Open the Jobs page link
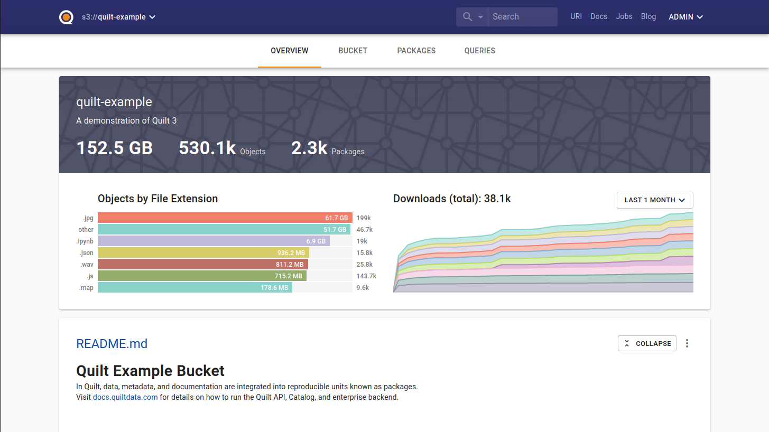 point(624,16)
